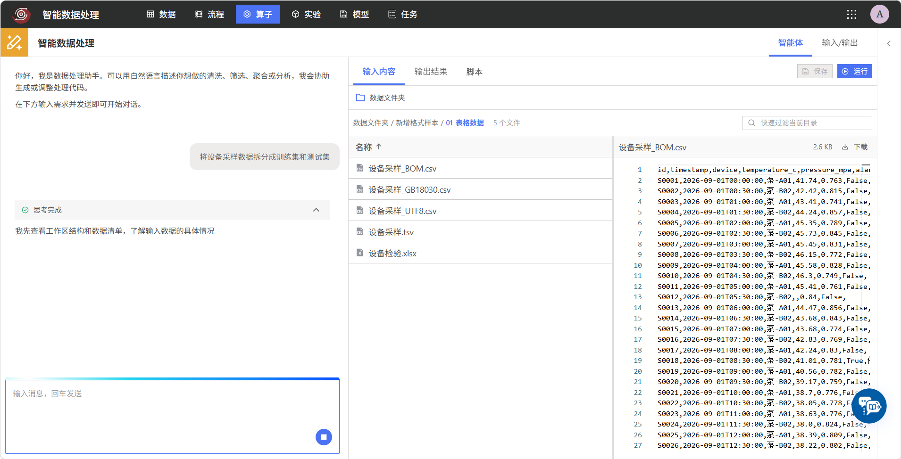The image size is (901, 459).
Task: Select the 脚本 tab
Action: pos(474,72)
